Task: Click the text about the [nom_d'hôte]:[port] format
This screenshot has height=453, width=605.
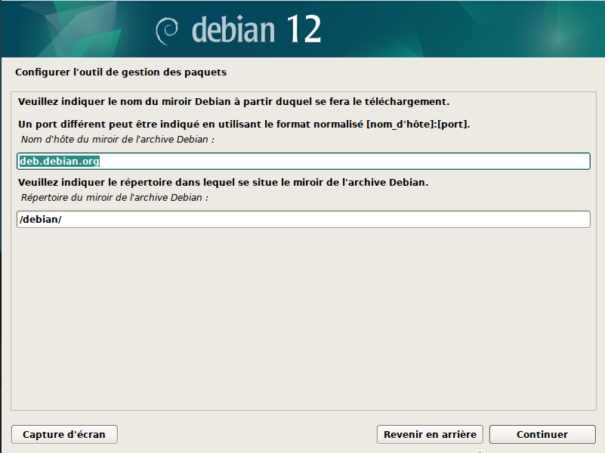Action: [244, 125]
